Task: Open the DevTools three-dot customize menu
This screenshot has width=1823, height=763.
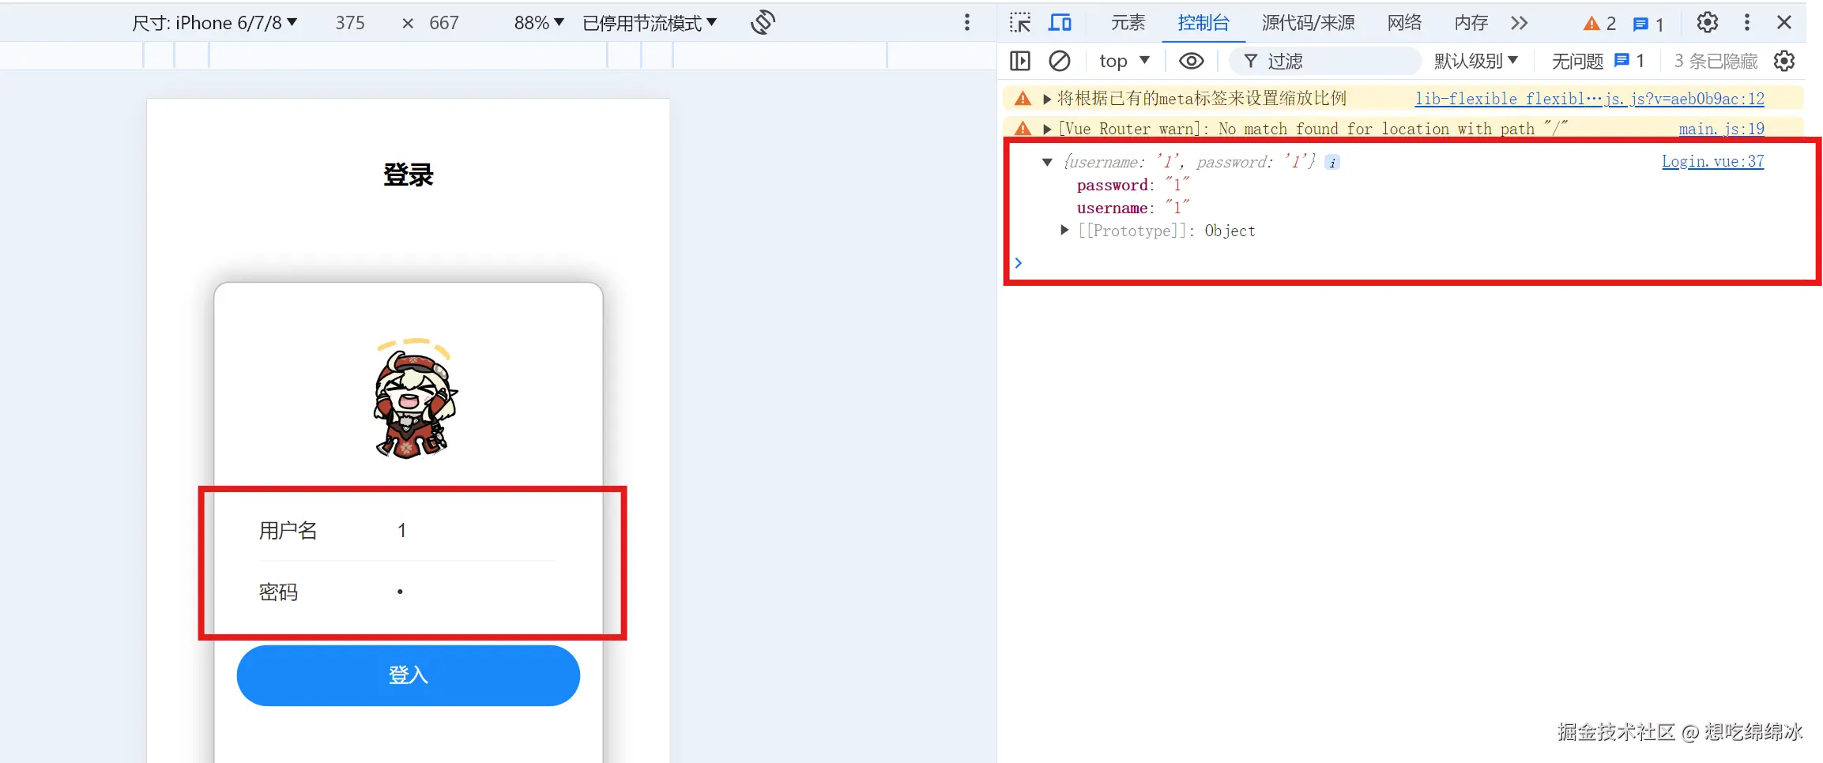Action: tap(1746, 22)
